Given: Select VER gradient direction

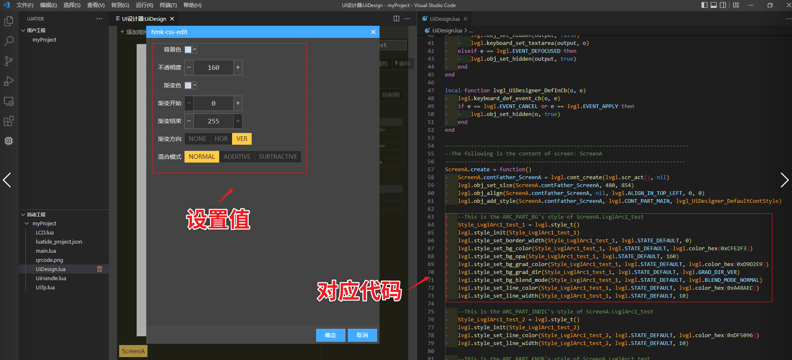Looking at the screenshot, I should pos(242,139).
